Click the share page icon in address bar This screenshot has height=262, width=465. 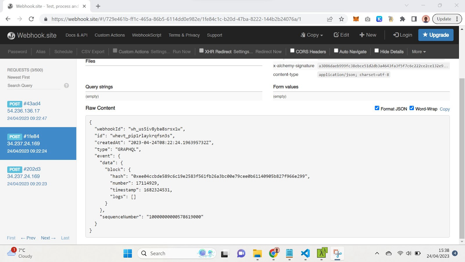pyautogui.click(x=330, y=19)
